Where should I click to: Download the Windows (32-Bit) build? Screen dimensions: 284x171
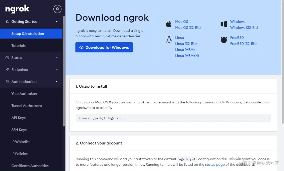[x=244, y=28]
